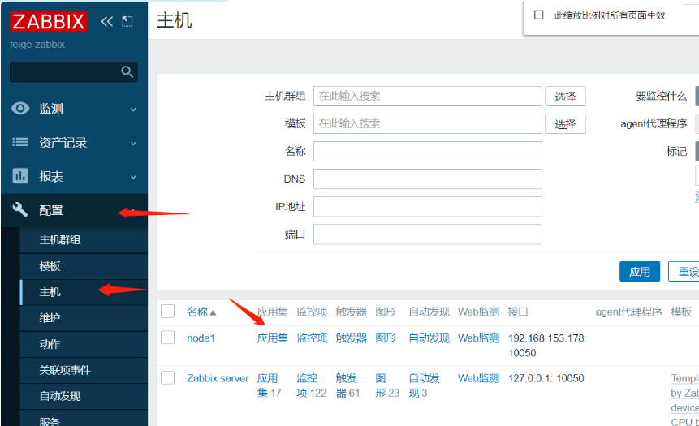Expand the 资产记录 menu chevron
This screenshot has width=699, height=426.
[x=133, y=144]
